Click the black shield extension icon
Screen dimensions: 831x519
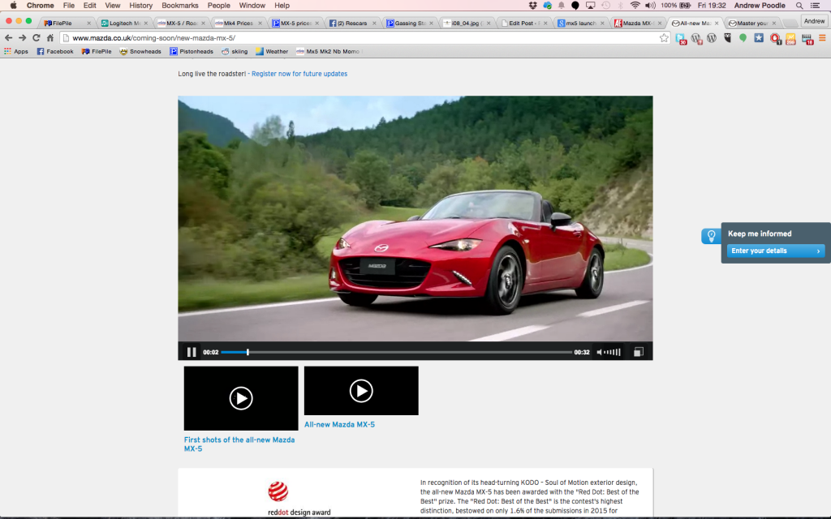point(727,37)
